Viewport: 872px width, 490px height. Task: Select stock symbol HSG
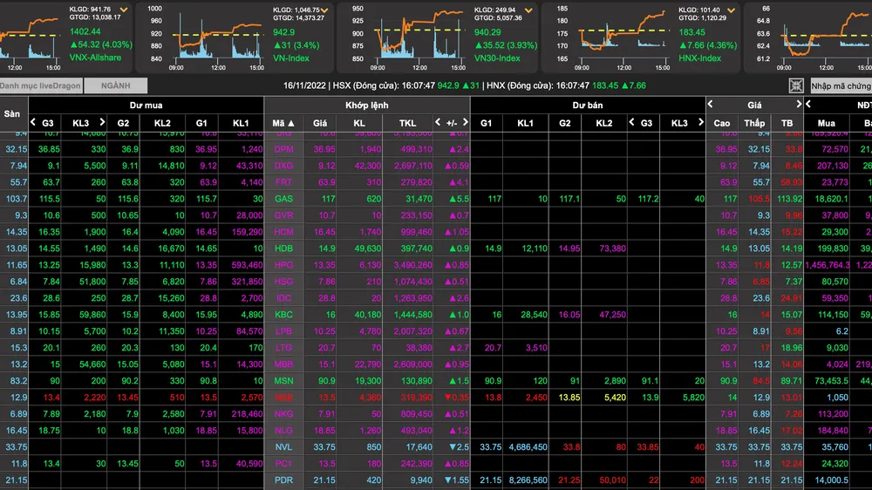pos(283,282)
